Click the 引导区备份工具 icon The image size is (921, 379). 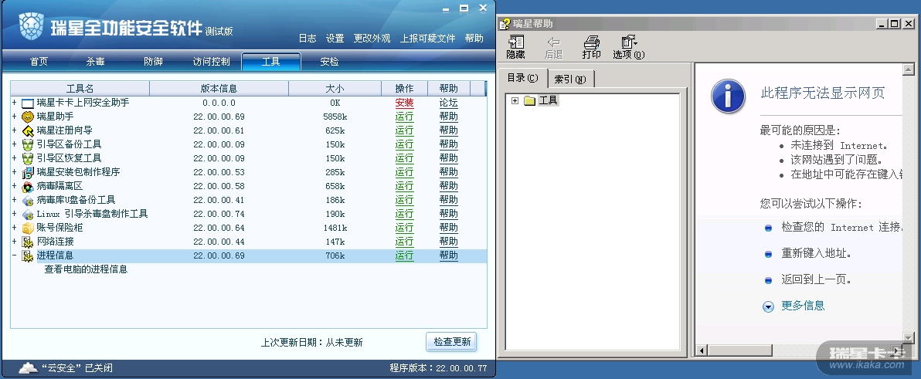(x=28, y=144)
